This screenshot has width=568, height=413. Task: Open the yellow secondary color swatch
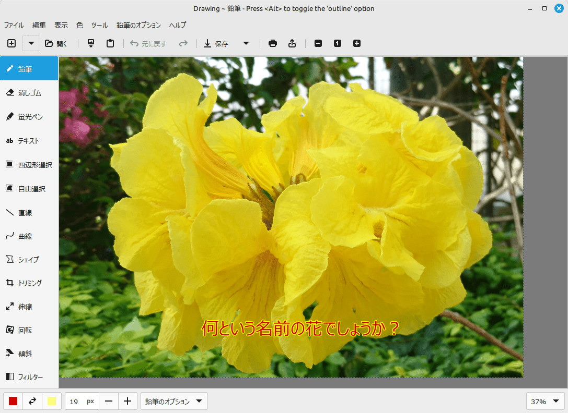pyautogui.click(x=52, y=401)
